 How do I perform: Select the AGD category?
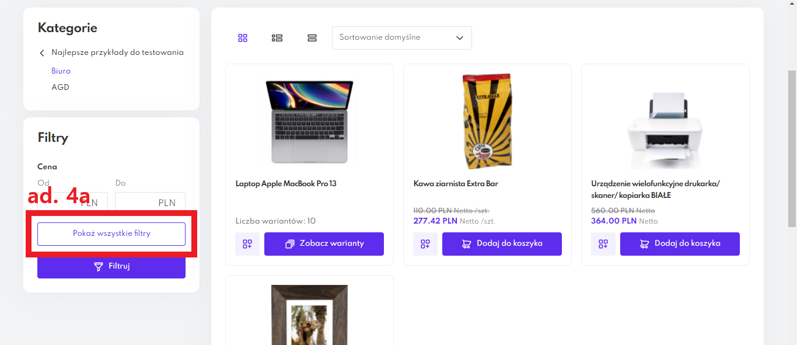(x=60, y=88)
